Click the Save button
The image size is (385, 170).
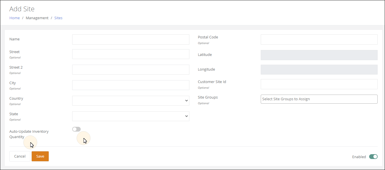point(40,156)
